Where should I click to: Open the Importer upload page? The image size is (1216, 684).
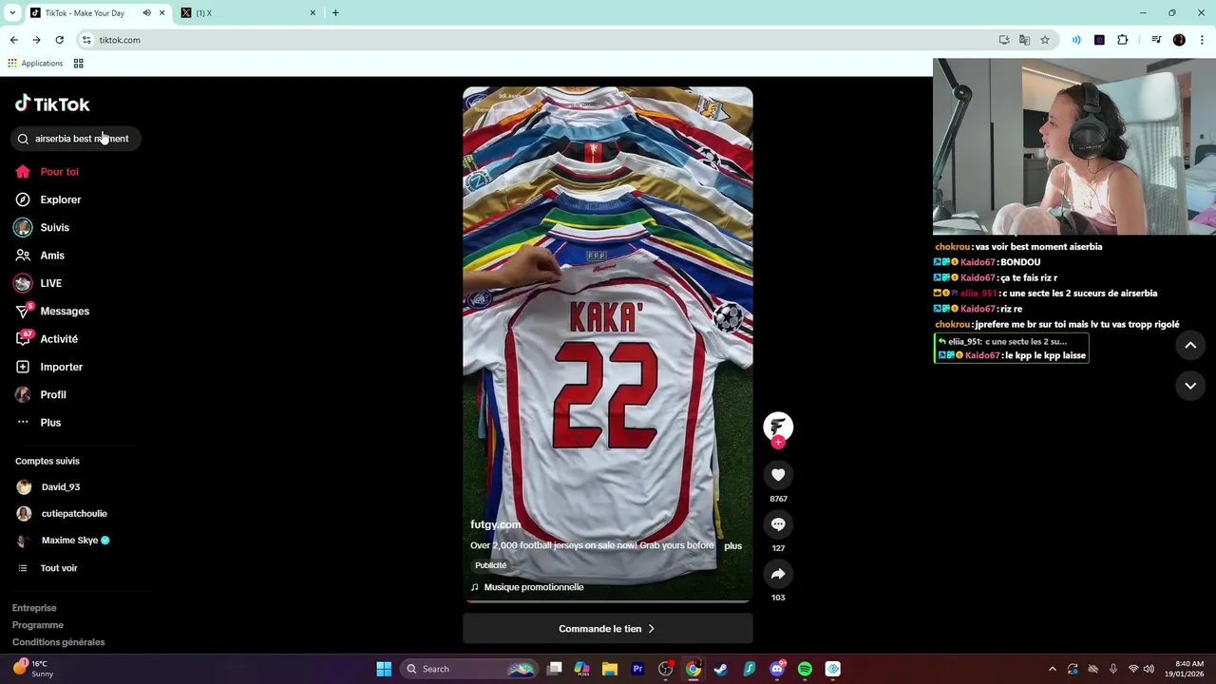tap(61, 367)
